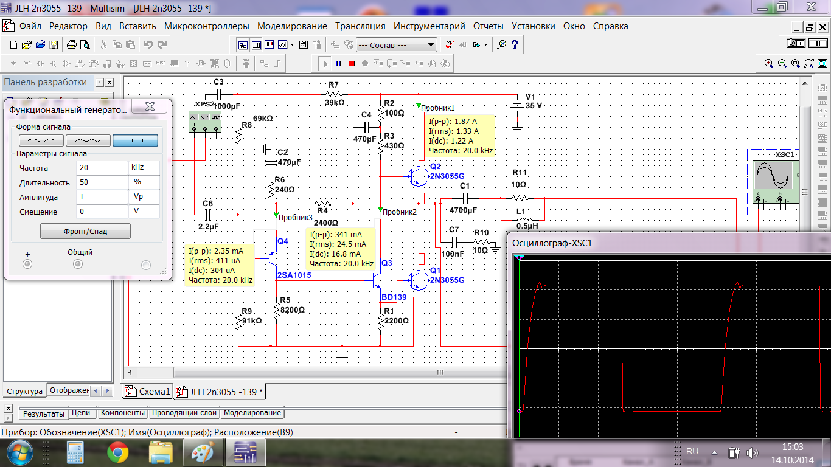Select triangle waveform in function generator
The height and width of the screenshot is (467, 831).
point(88,140)
